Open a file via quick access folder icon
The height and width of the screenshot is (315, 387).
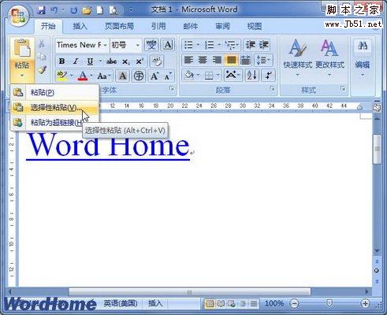(87, 10)
